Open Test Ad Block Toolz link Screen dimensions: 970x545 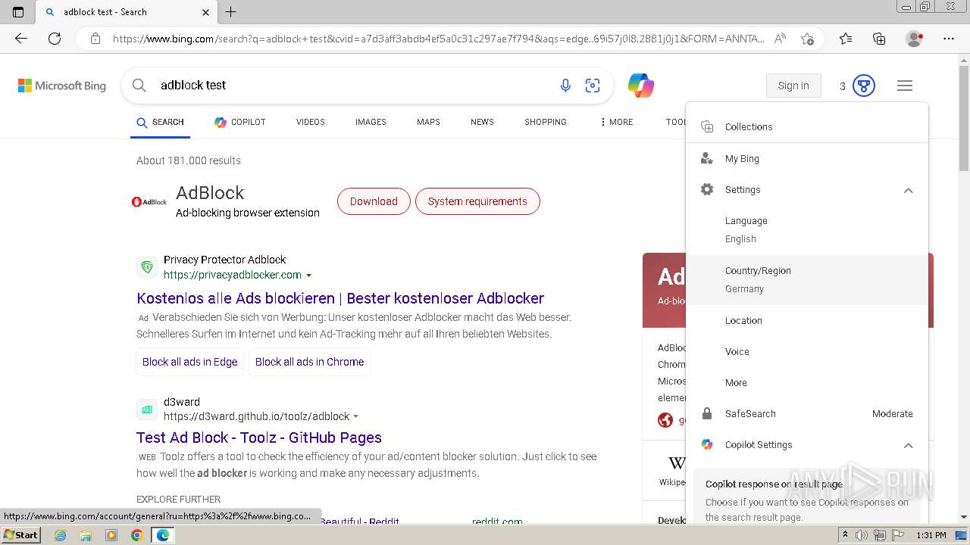(259, 438)
